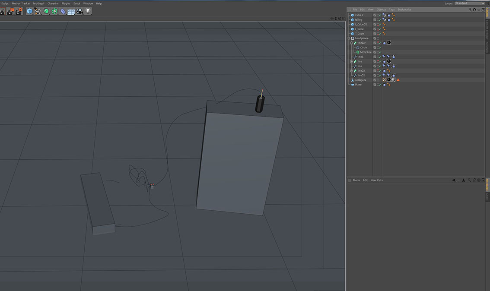The image size is (490, 291).
Task: Toggle green checkmark for MoSpline
Action: (380, 52)
